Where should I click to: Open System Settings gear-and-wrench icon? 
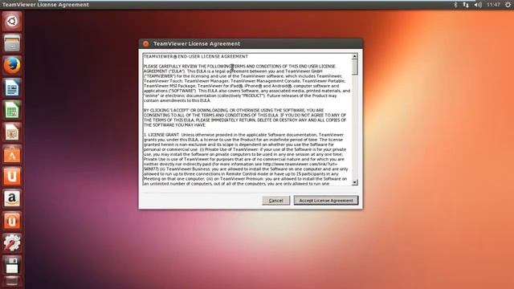(12, 242)
